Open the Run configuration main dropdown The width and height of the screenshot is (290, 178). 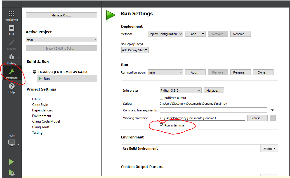pyautogui.click(x=165, y=72)
